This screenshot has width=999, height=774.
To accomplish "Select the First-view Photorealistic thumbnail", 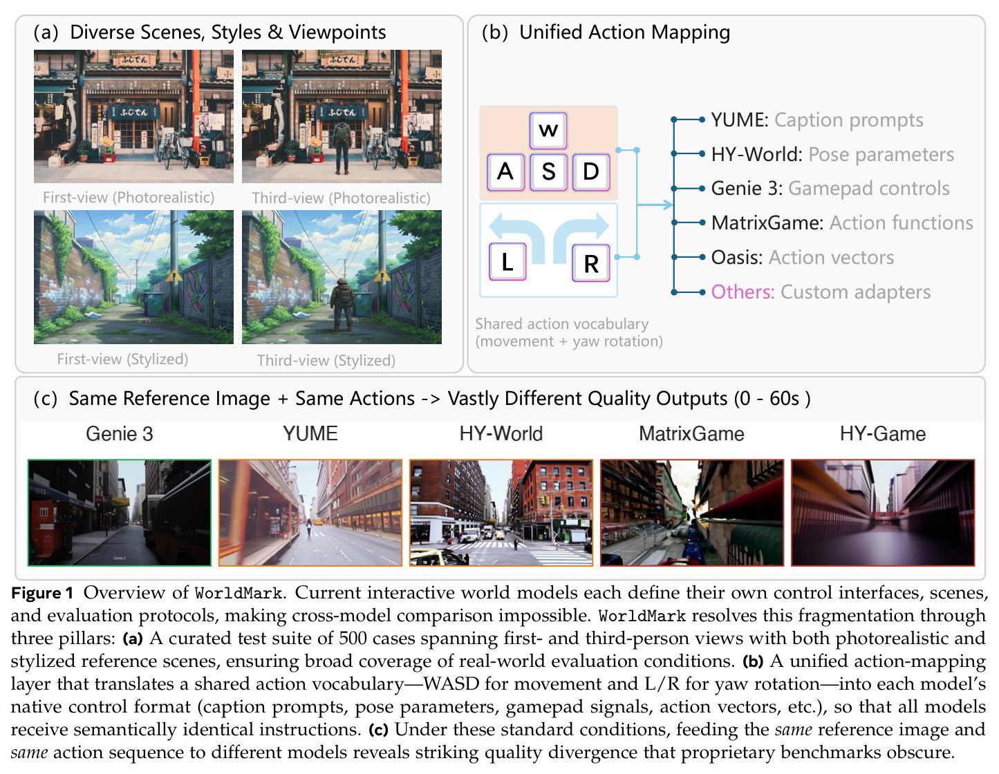I will pos(133,116).
